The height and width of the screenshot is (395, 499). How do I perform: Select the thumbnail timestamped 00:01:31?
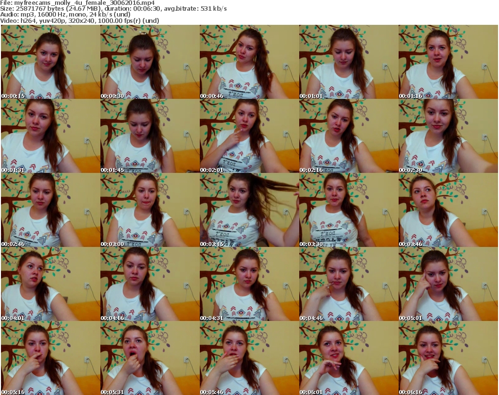pyautogui.click(x=51, y=136)
